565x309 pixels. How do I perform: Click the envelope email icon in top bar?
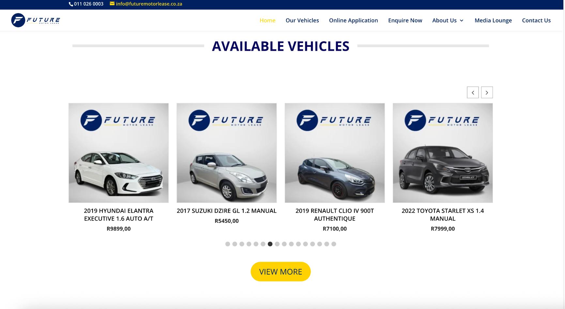pyautogui.click(x=112, y=4)
